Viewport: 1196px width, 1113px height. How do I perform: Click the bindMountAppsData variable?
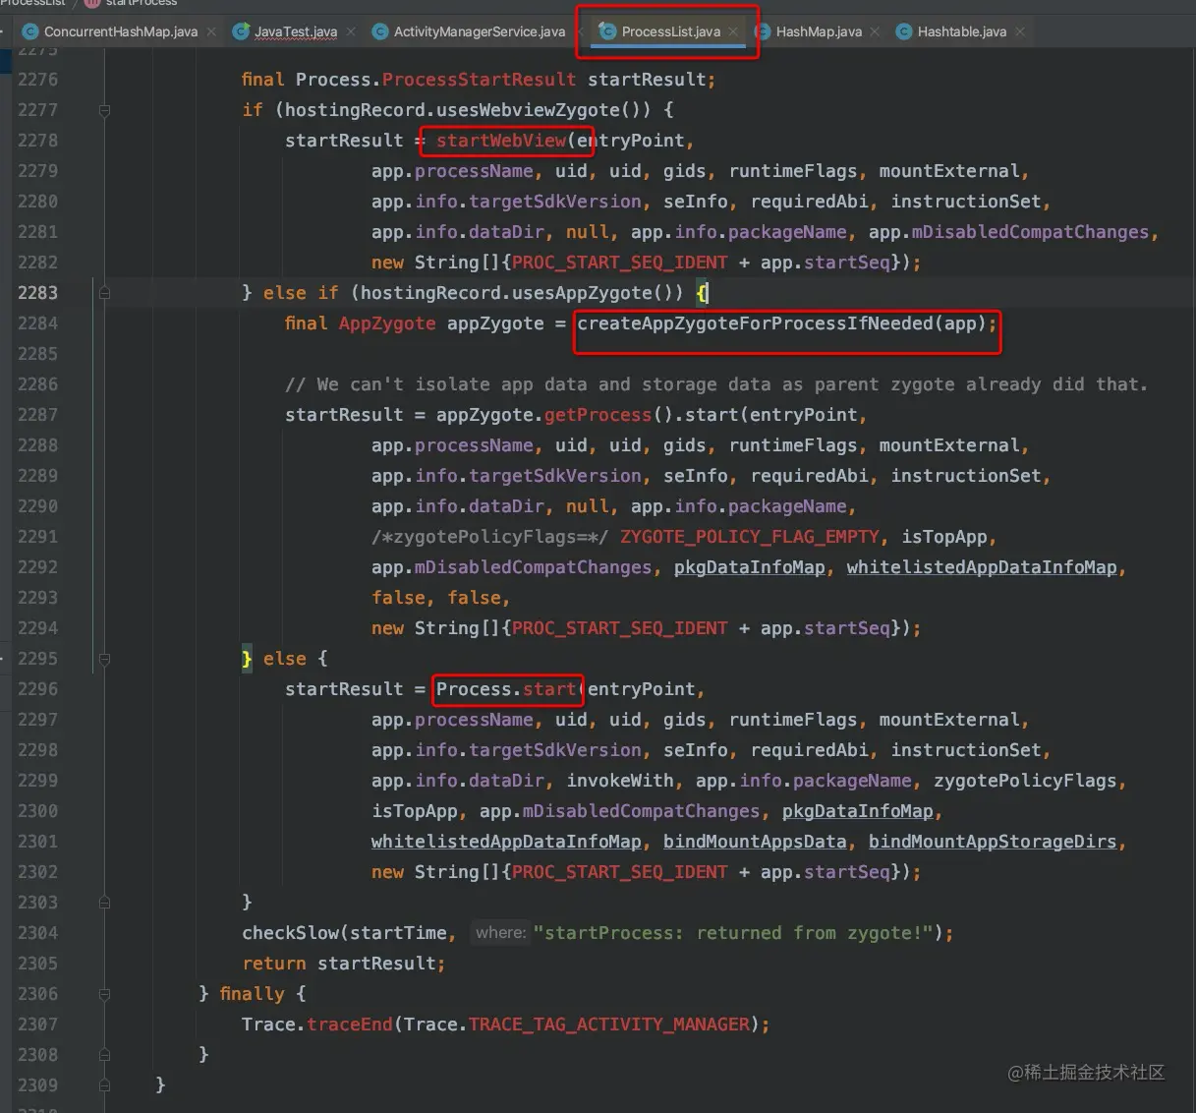point(755,842)
